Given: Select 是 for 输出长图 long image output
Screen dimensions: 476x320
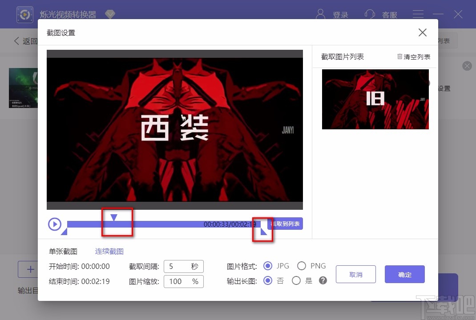Looking at the screenshot, I should (296, 281).
